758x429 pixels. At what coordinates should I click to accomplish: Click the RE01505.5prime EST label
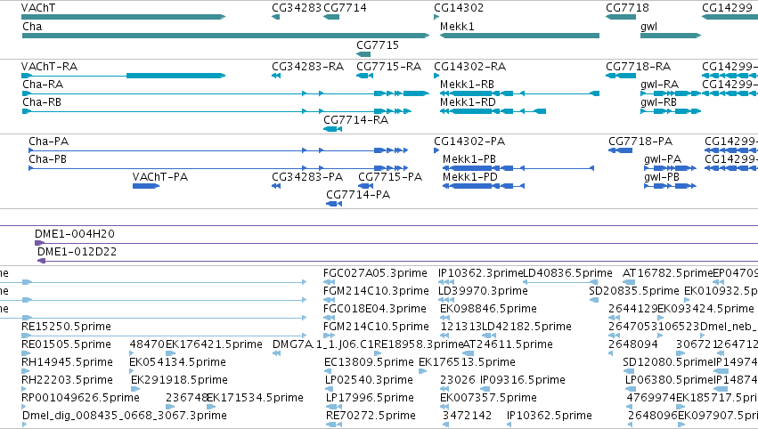[x=66, y=344]
